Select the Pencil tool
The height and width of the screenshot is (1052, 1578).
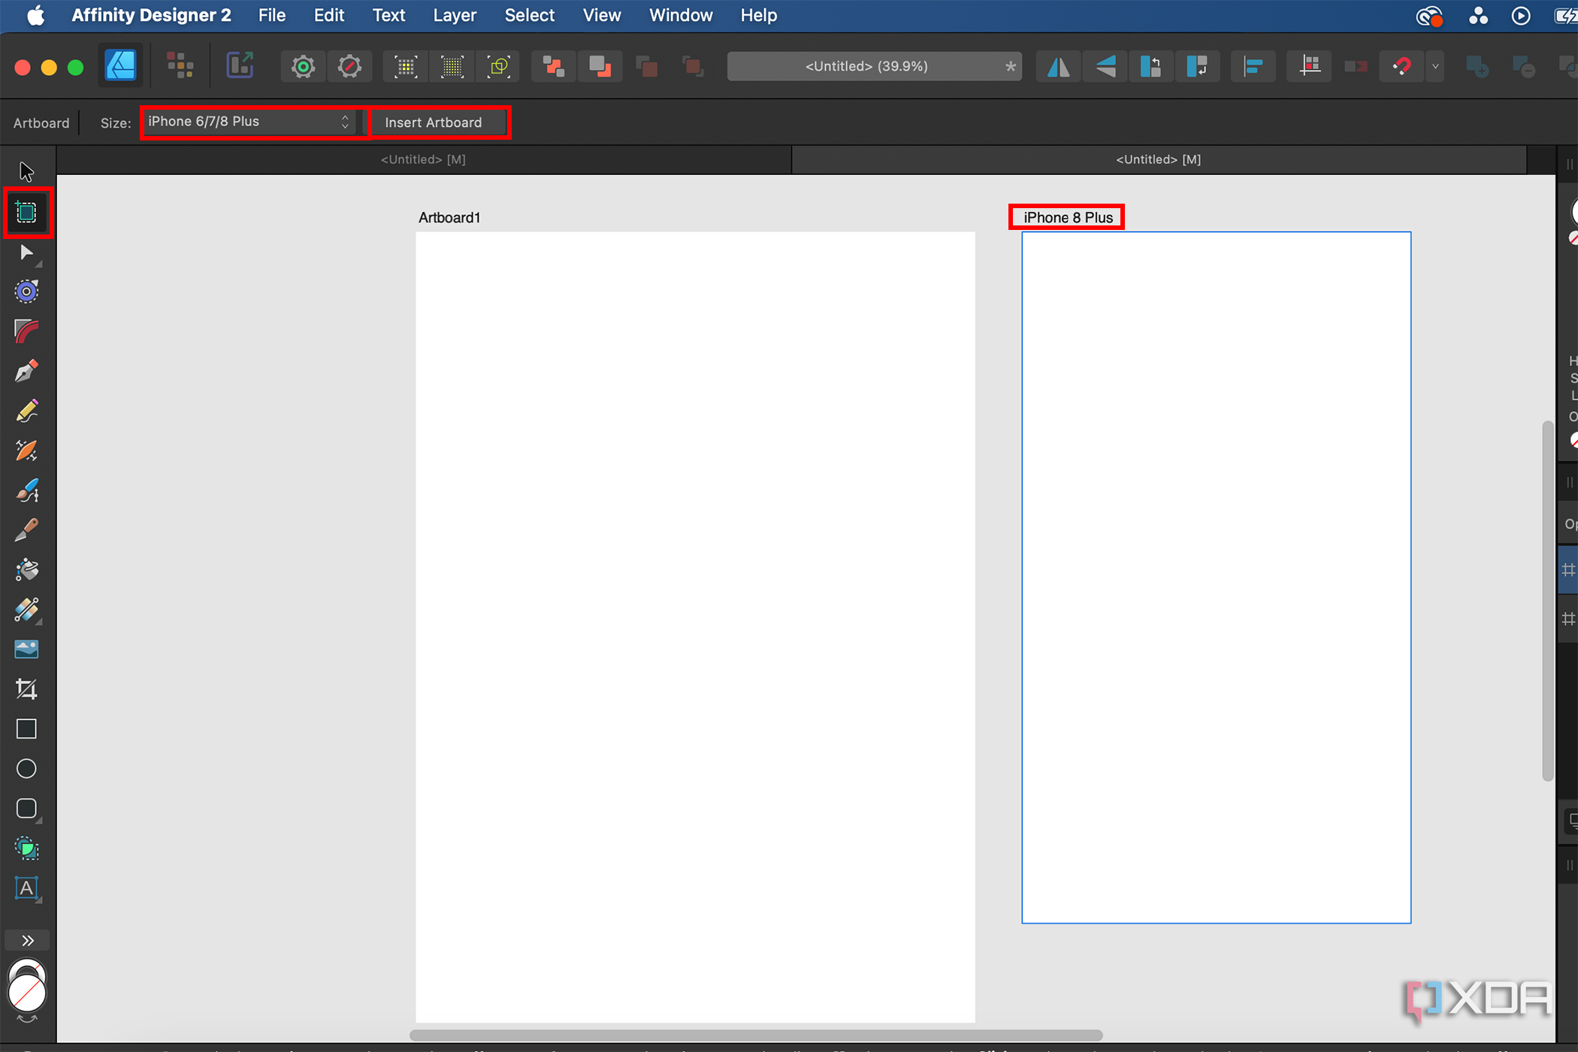pyautogui.click(x=26, y=411)
